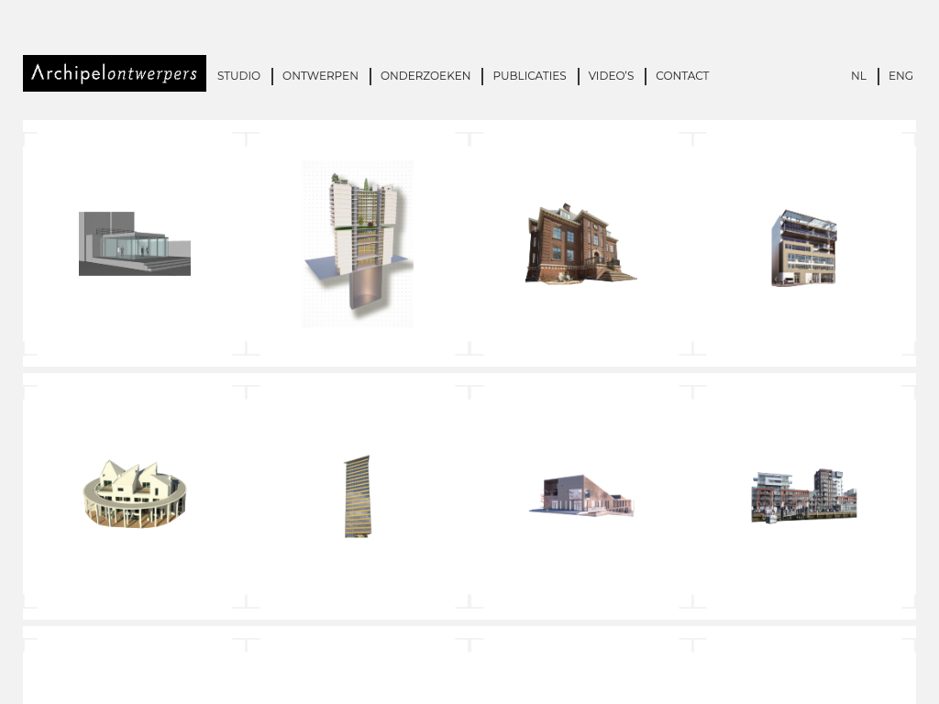View the waterfront harbor apartments project

pyautogui.click(x=803, y=496)
